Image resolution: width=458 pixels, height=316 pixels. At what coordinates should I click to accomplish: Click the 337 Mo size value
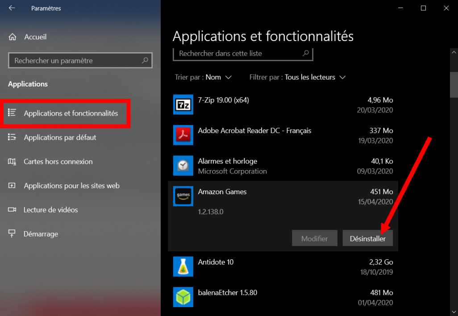(381, 130)
